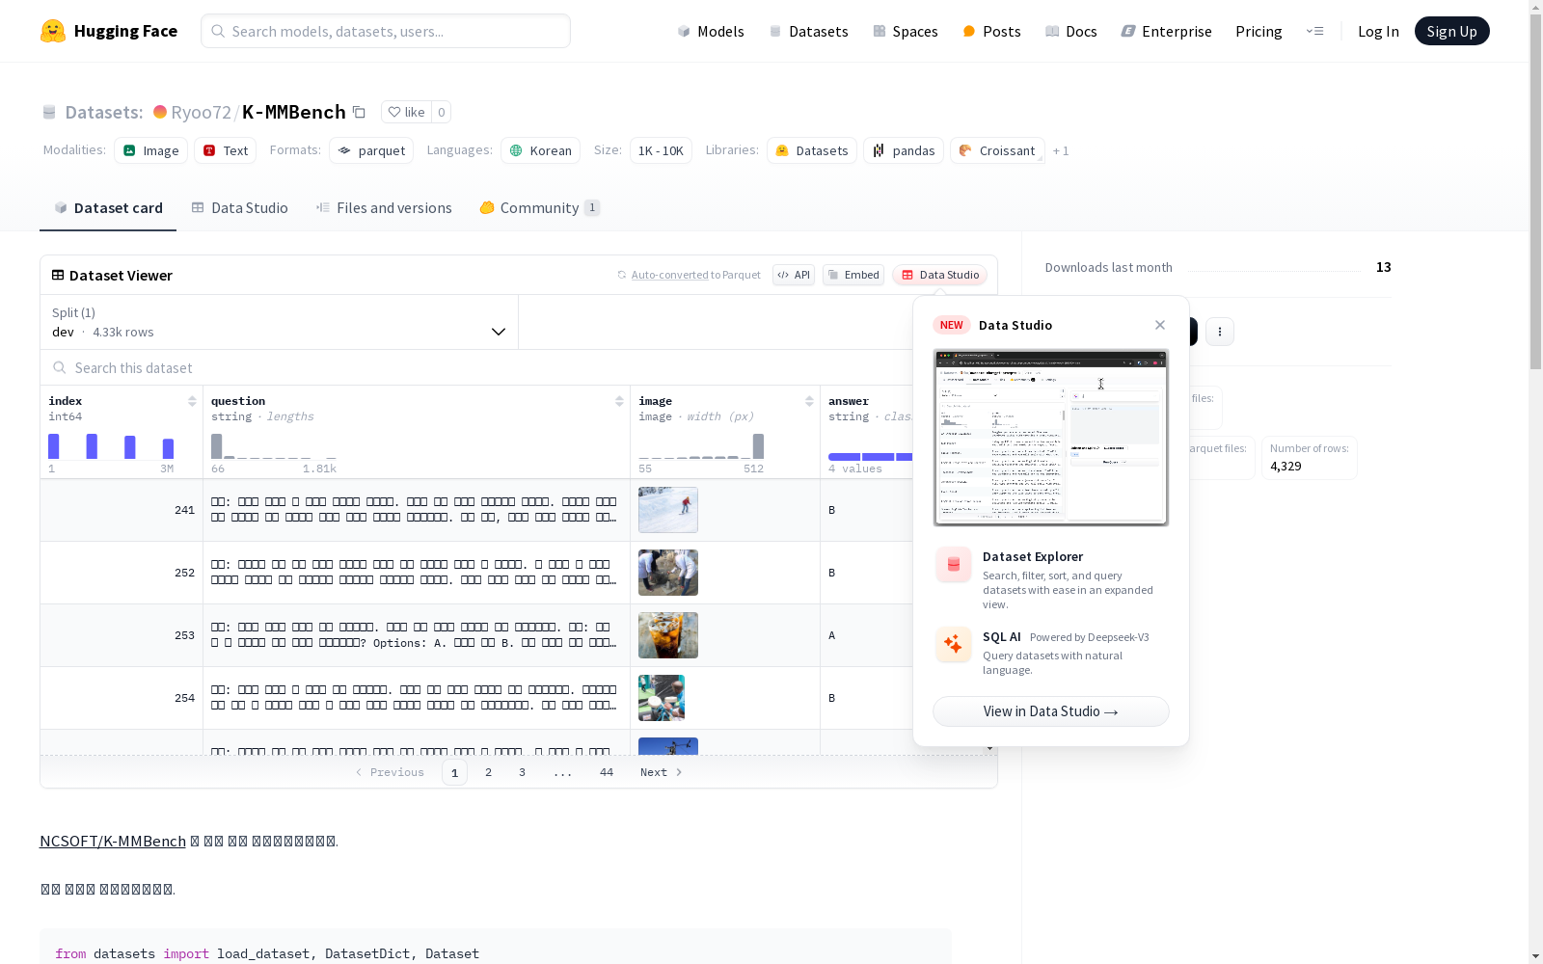Switch to Data Studio tab
Screen dimensions: 1543x964
[239, 207]
